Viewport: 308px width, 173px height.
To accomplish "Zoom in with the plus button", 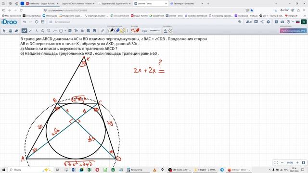I will (297, 162).
